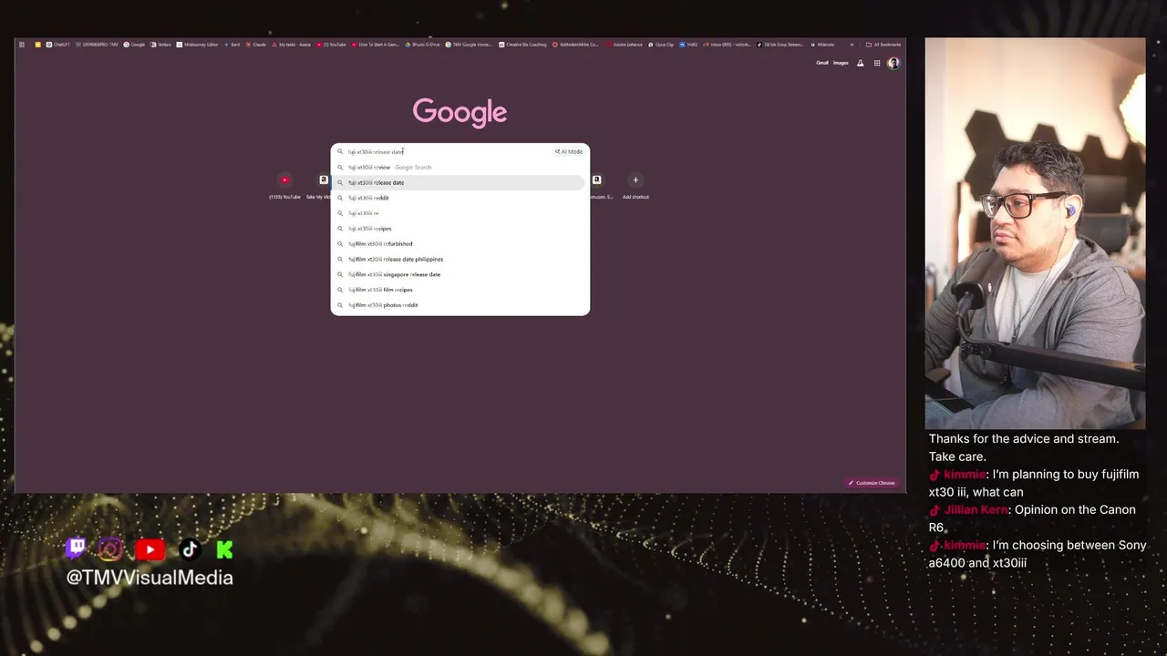Screen dimensions: 1167x656
Task: Click the @TMVVisualMedia handle text
Action: point(150,578)
